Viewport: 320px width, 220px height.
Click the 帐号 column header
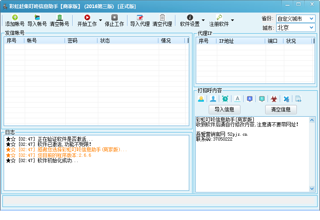coord(45,41)
